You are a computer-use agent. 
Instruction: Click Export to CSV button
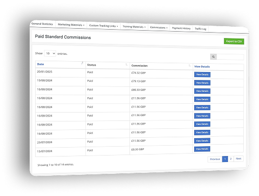(x=234, y=41)
